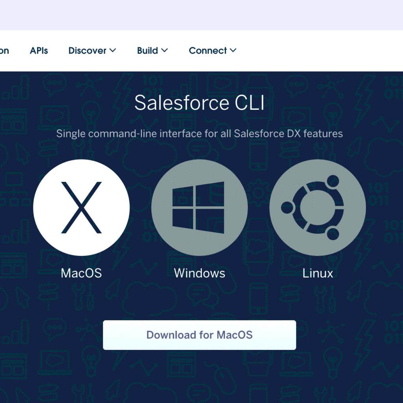Viewport: 403px width, 403px height.
Task: Select the partially visible navigation item on the left
Action: click(x=5, y=50)
